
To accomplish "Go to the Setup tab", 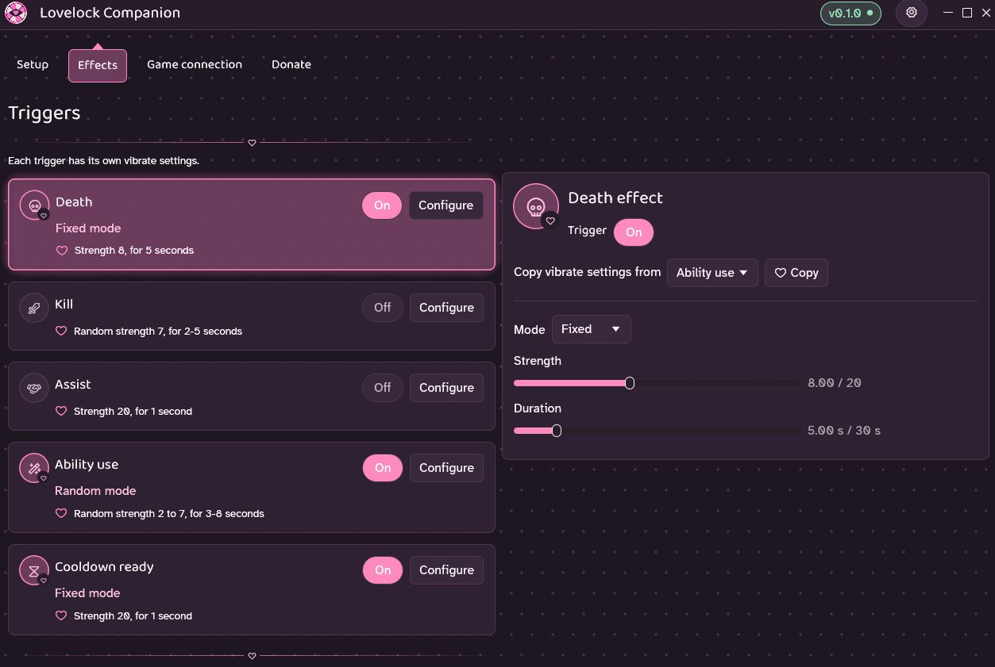I will [x=33, y=64].
